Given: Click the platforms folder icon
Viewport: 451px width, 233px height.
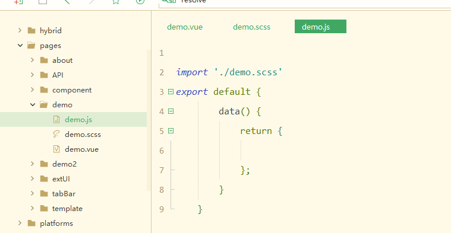Looking at the screenshot, I should (x=31, y=224).
